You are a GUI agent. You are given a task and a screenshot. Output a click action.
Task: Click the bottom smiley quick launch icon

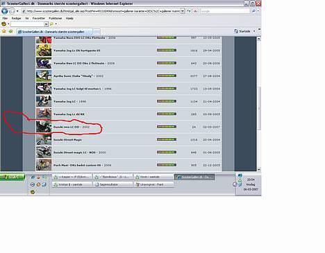(33, 192)
